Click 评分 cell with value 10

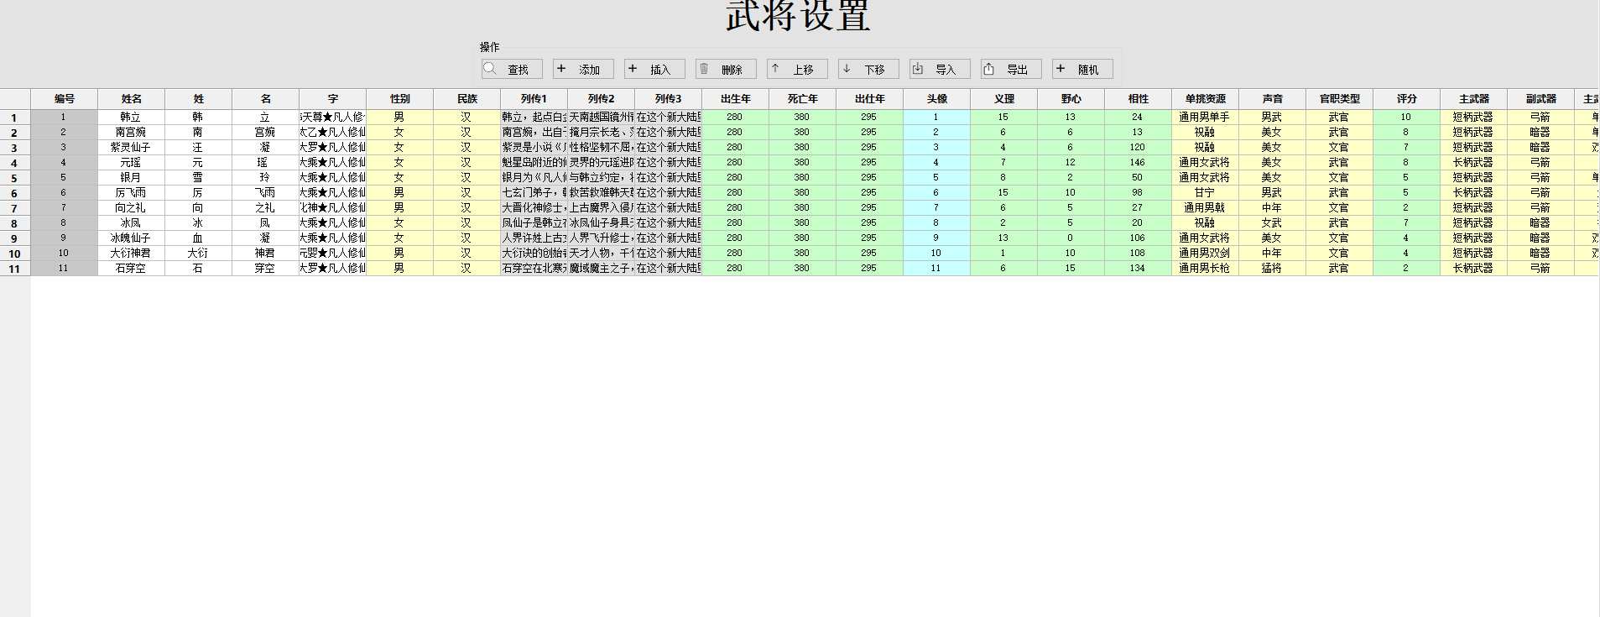coord(1407,118)
